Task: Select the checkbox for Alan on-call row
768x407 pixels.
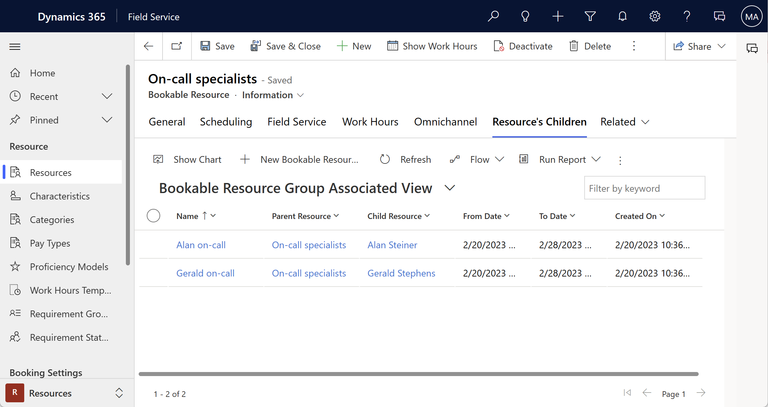Action: tap(153, 245)
